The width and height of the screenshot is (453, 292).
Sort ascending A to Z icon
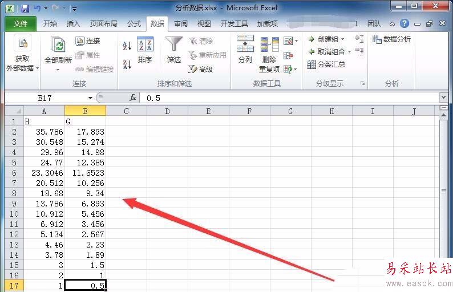pyautogui.click(x=127, y=46)
